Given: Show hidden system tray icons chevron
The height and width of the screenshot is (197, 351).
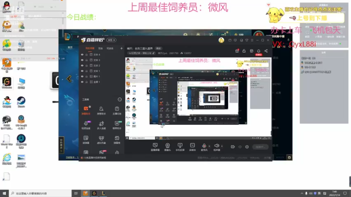Looking at the screenshot, I should pos(302,193).
